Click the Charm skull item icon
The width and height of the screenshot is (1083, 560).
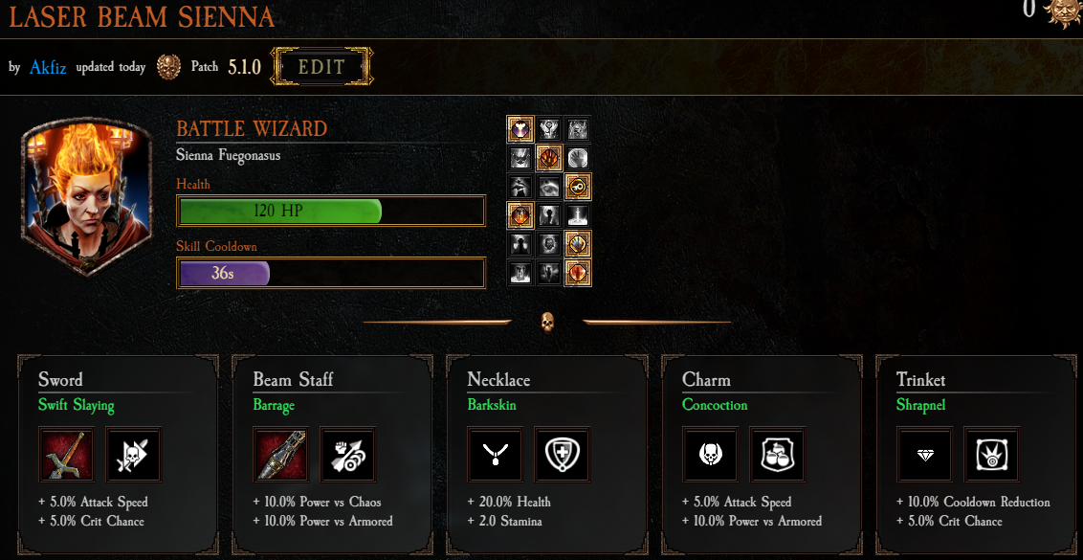(x=710, y=454)
